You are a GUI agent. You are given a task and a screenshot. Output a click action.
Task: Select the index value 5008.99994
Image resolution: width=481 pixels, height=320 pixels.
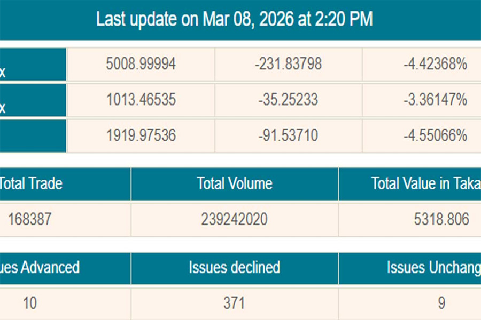[141, 65]
